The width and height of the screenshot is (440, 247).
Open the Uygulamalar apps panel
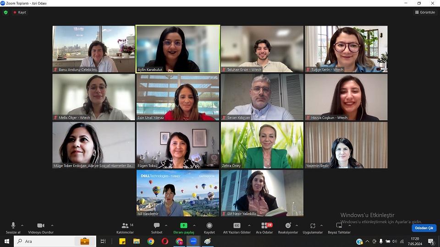click(313, 228)
